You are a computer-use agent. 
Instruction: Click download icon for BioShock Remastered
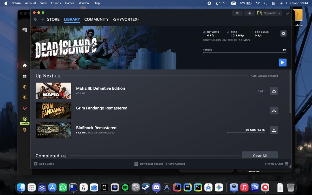[x=274, y=130]
